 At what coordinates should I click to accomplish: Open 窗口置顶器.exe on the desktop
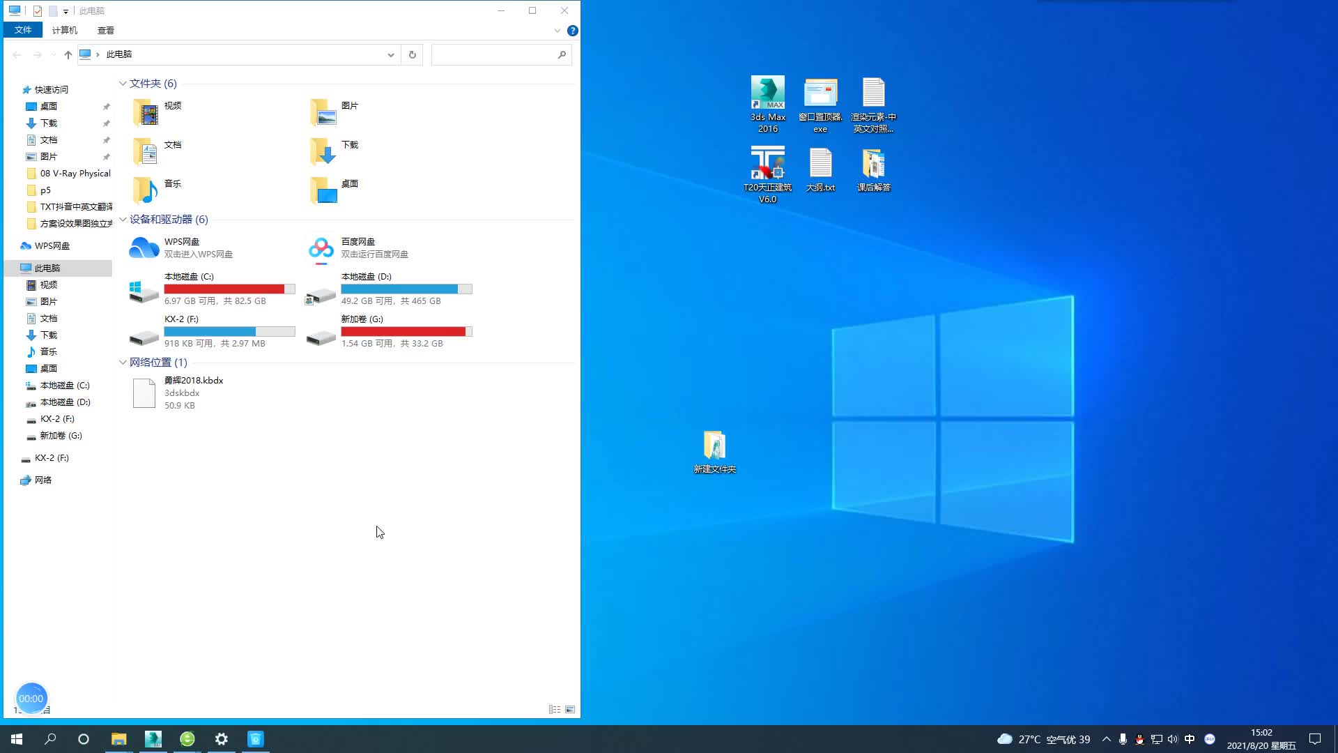pos(820,94)
